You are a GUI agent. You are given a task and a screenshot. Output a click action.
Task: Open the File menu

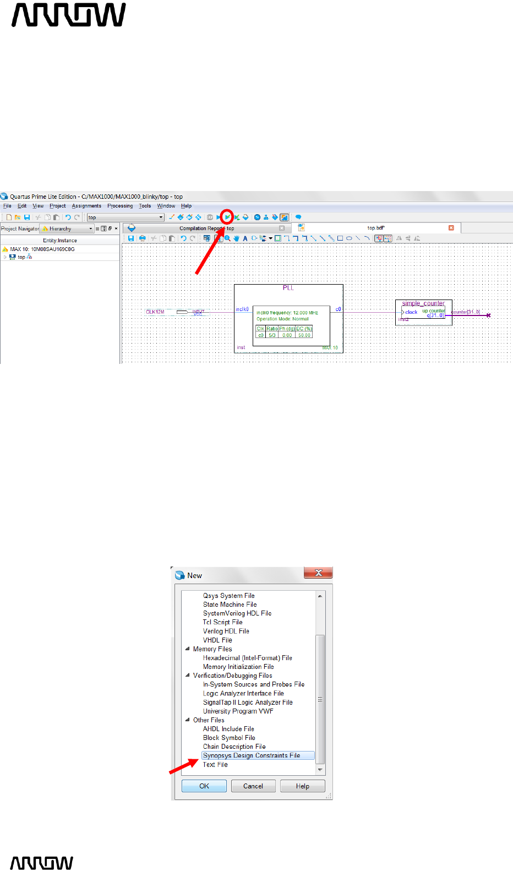click(7, 206)
